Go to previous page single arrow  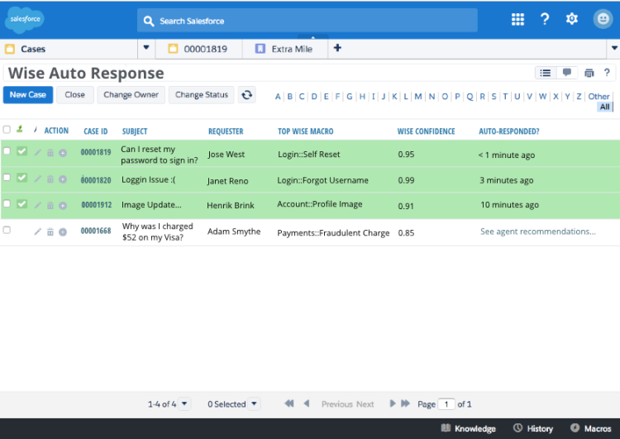(x=307, y=403)
